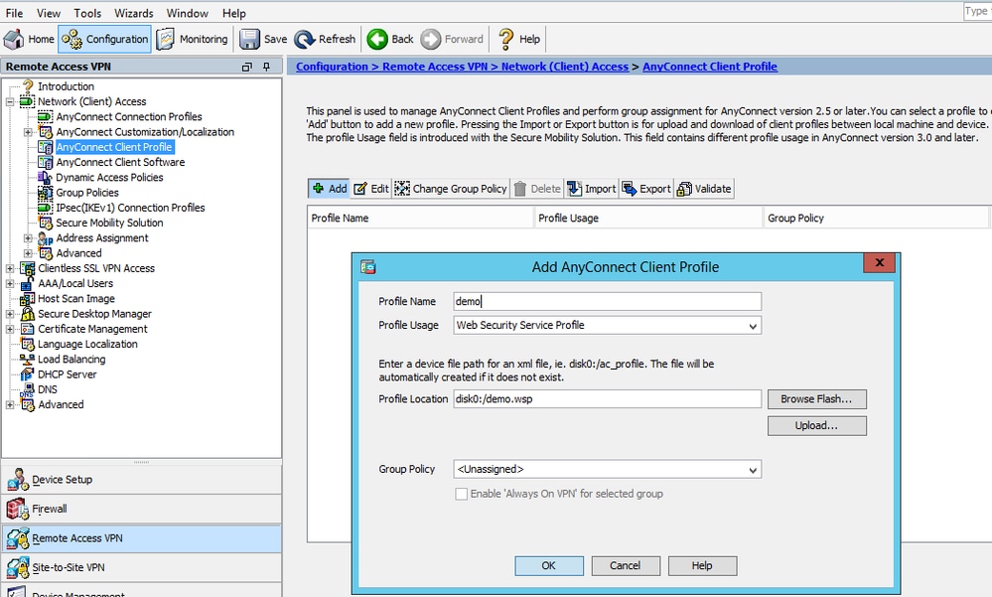Select Language Localization in tree
Viewport: 992px width, 597px height.
point(87,345)
